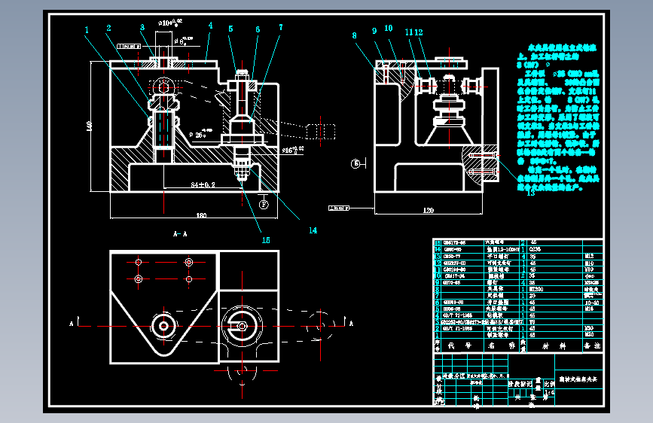Screen dimensions: 653x423
Task: Select the 84±0.2 dimension text
Action: pyautogui.click(x=203, y=184)
